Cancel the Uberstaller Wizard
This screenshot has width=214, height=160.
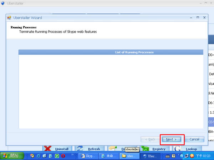click(x=194, y=139)
